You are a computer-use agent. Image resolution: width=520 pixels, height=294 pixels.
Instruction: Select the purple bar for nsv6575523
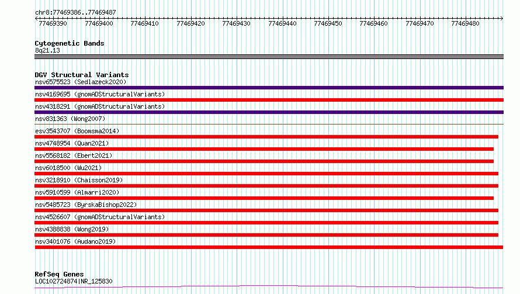pyautogui.click(x=269, y=88)
